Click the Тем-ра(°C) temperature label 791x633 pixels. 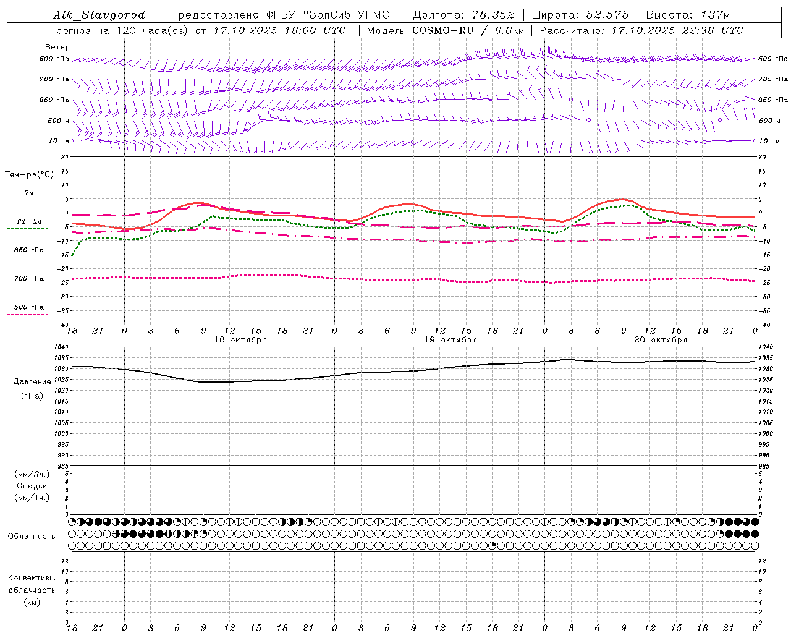tap(29, 175)
